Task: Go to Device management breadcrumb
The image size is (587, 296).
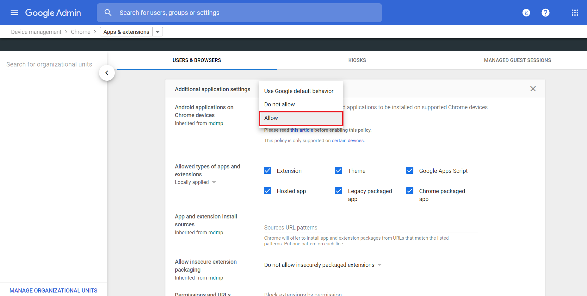Action: click(36, 32)
